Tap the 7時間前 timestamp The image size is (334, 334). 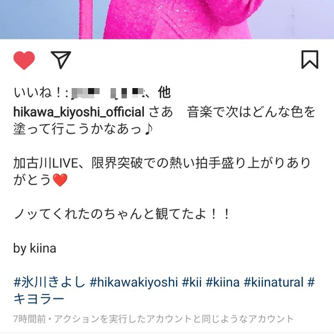point(29,319)
